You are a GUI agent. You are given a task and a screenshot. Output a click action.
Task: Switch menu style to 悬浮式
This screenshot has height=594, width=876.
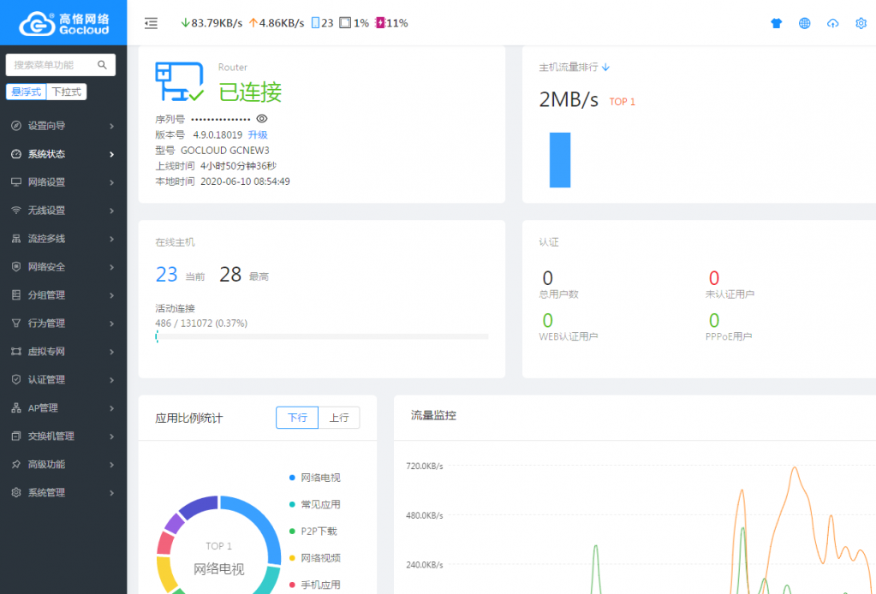[x=27, y=92]
